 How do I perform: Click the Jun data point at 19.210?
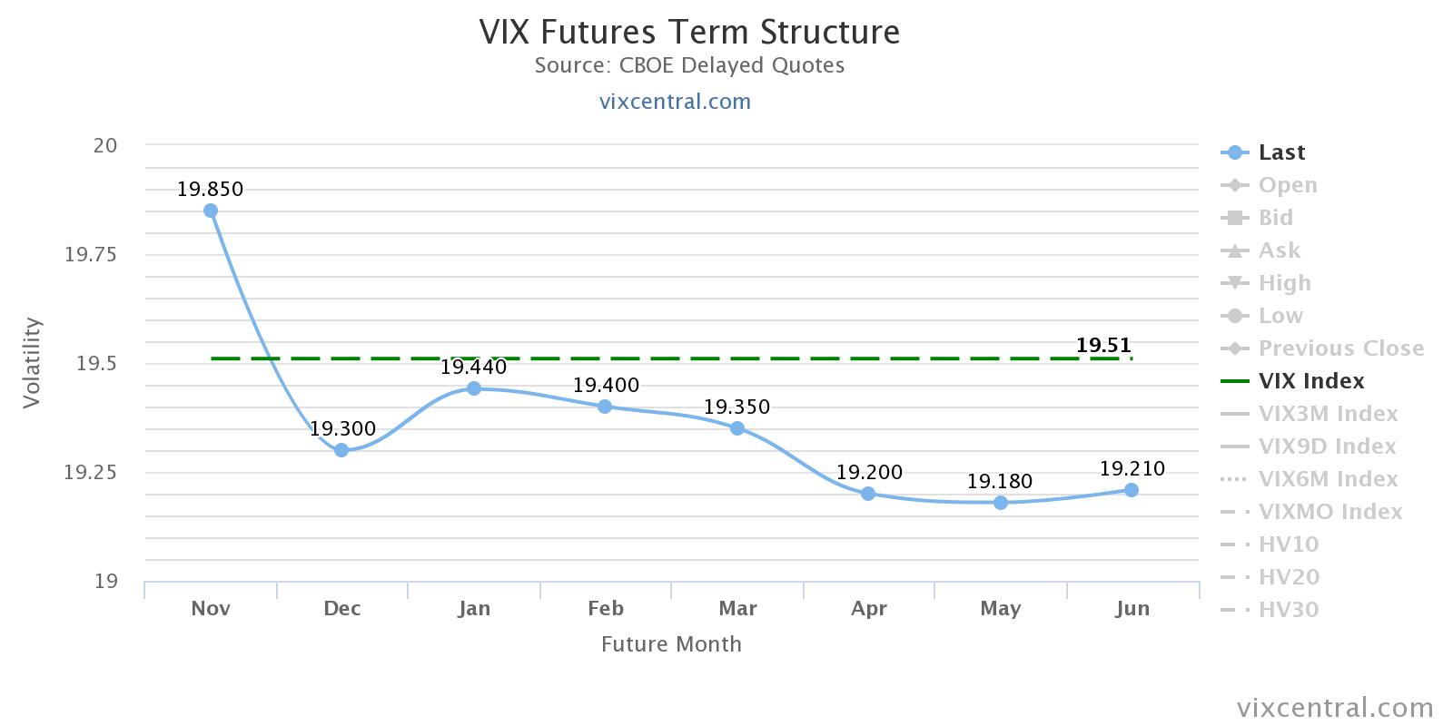click(x=1132, y=490)
